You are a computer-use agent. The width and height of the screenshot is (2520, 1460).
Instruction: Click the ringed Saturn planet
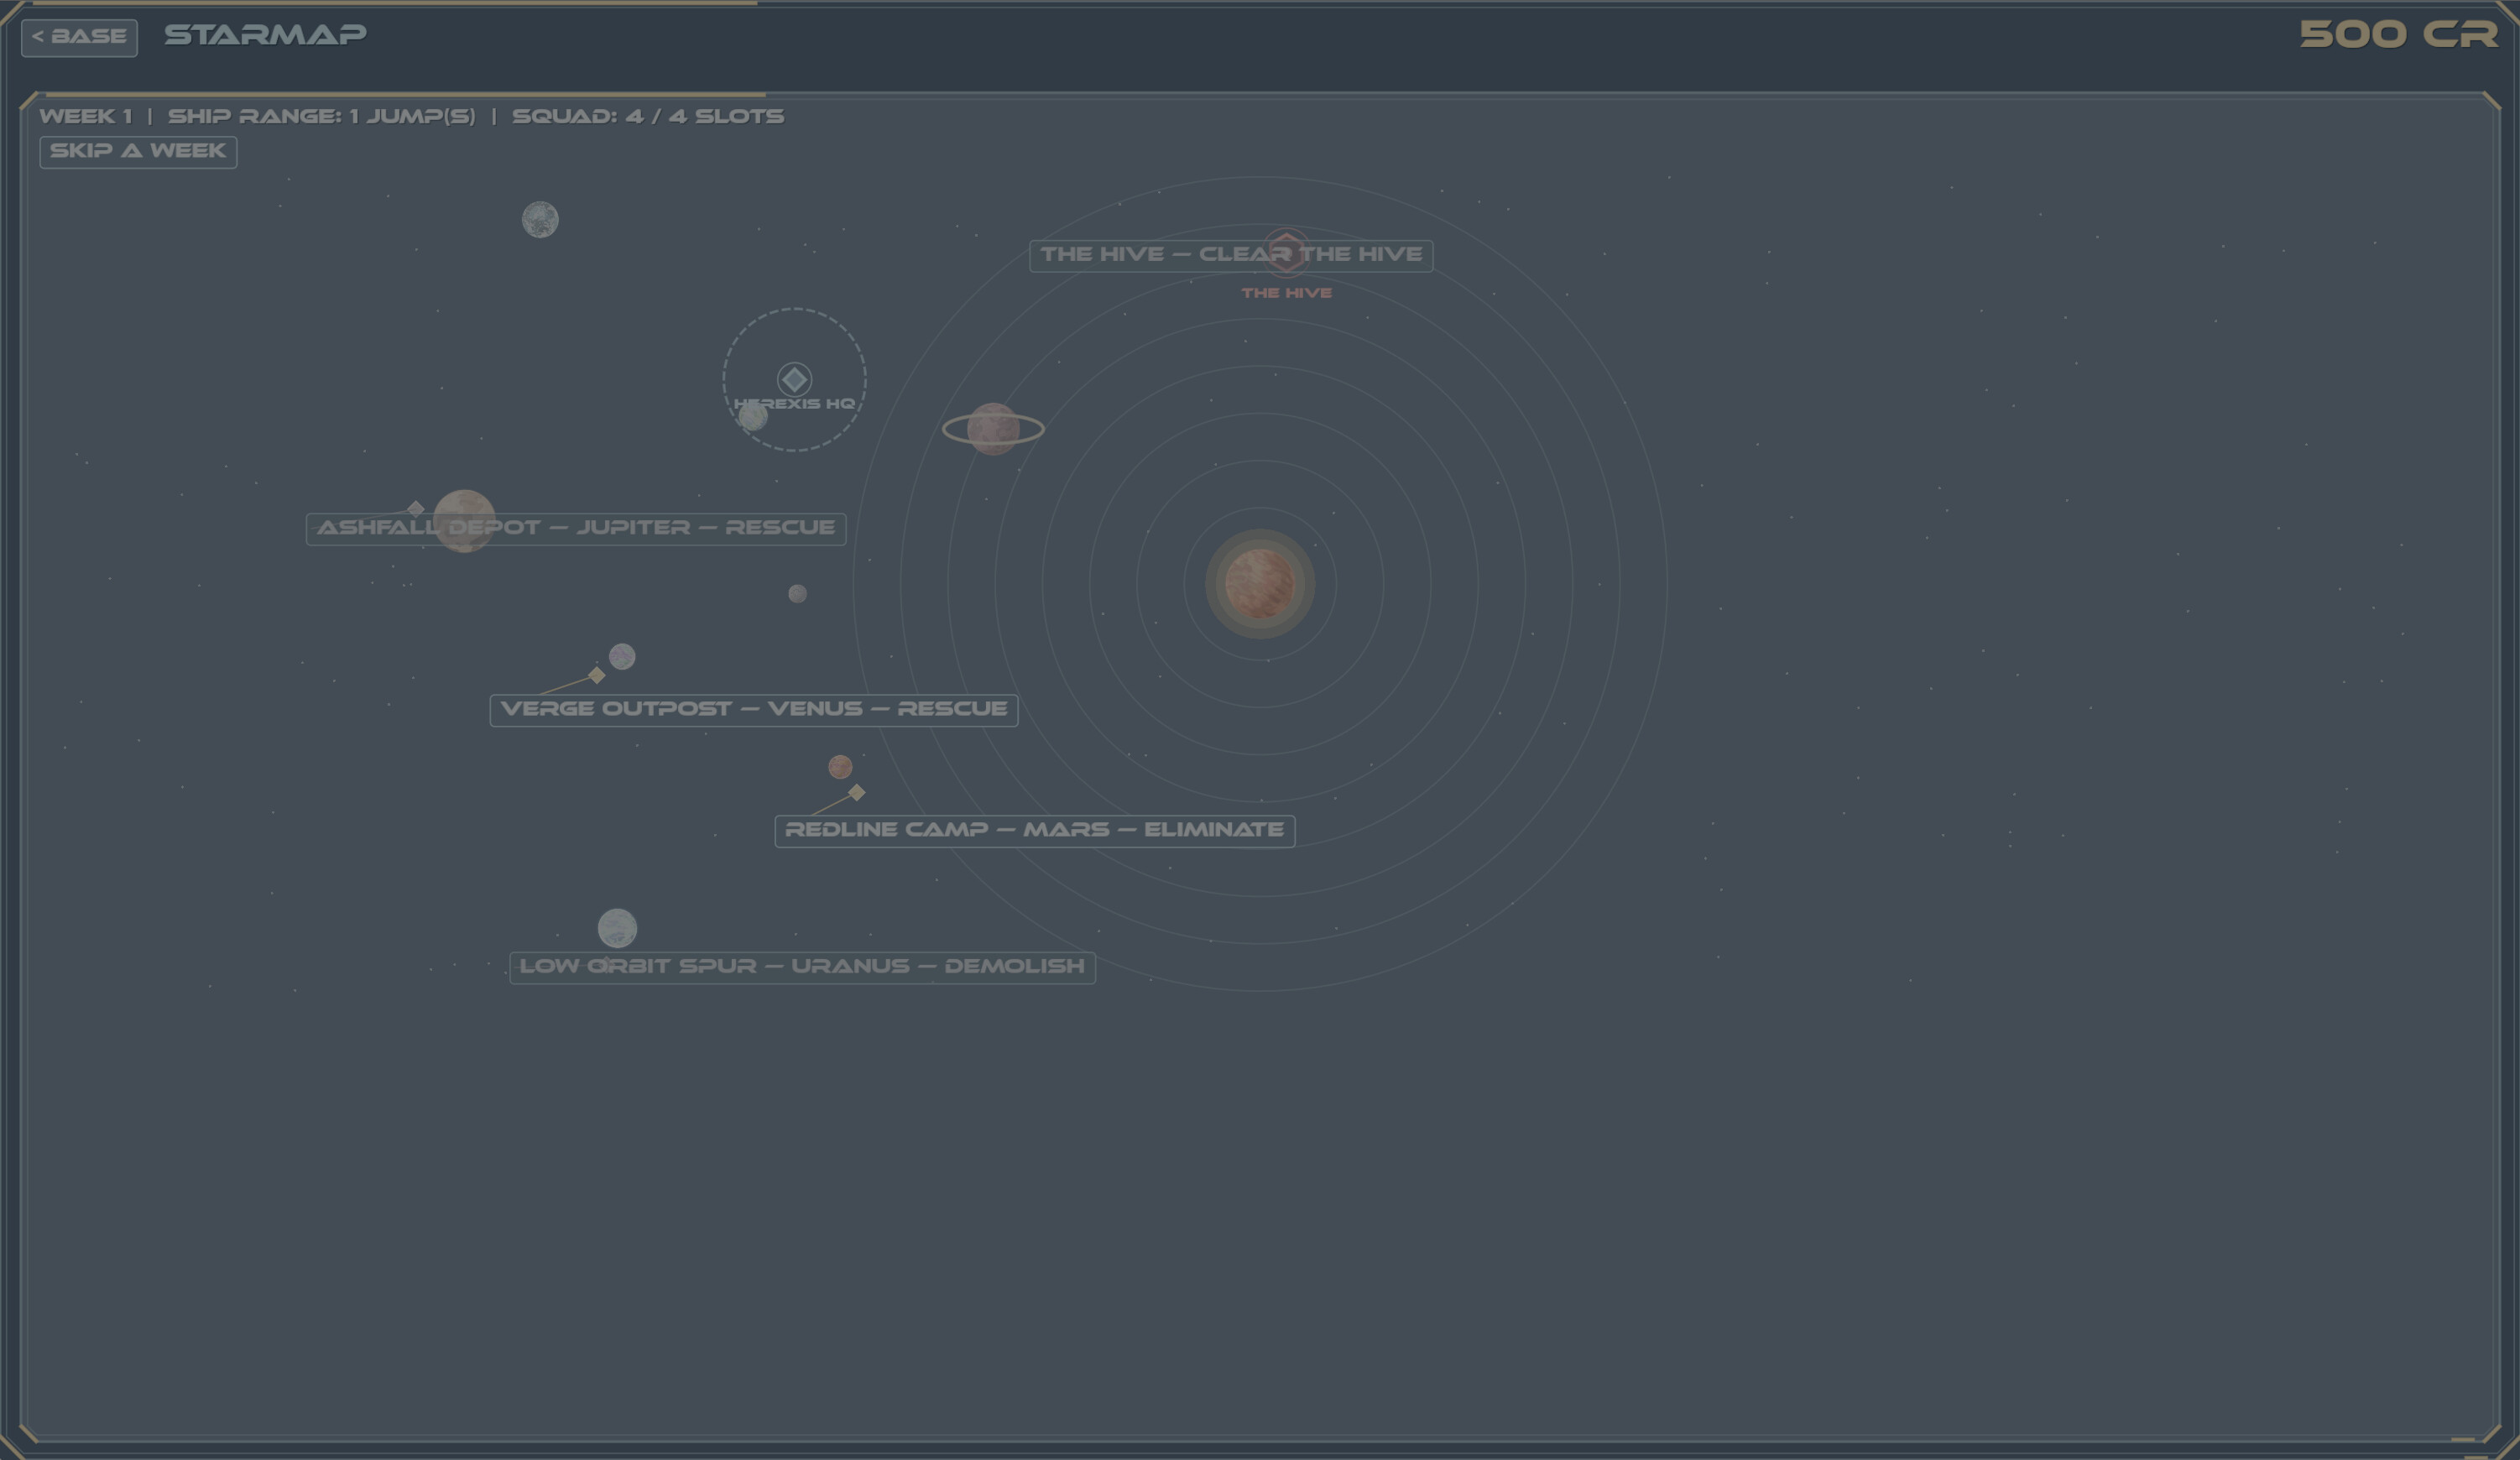993,429
